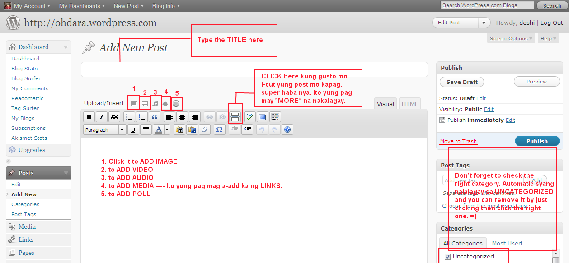Open the text color picker swatch

point(159,130)
